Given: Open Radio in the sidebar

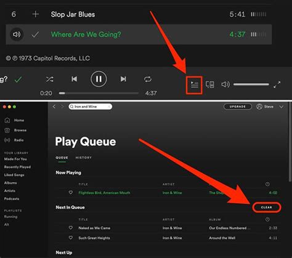Looking at the screenshot, I should pos(18,140).
